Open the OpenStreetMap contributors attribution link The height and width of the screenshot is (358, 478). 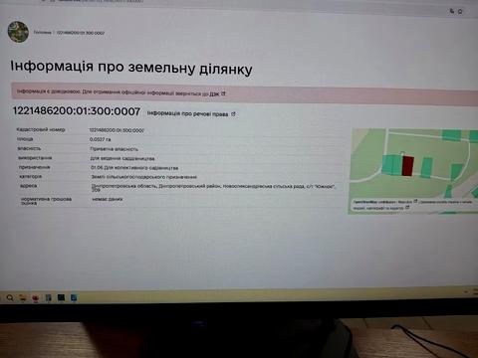pyautogui.click(x=374, y=202)
